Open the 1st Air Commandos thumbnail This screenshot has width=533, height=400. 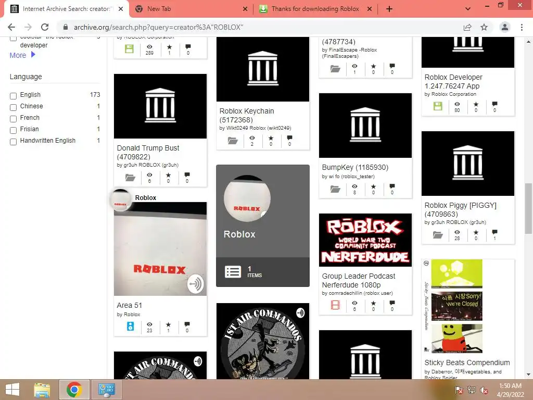263,341
